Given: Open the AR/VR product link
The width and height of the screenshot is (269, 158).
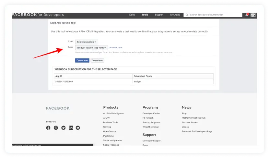Looking at the screenshot, I should pyautogui.click(x=107, y=118).
